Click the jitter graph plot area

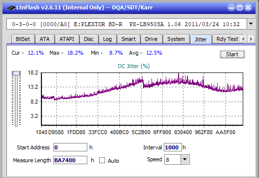[x=142, y=99]
